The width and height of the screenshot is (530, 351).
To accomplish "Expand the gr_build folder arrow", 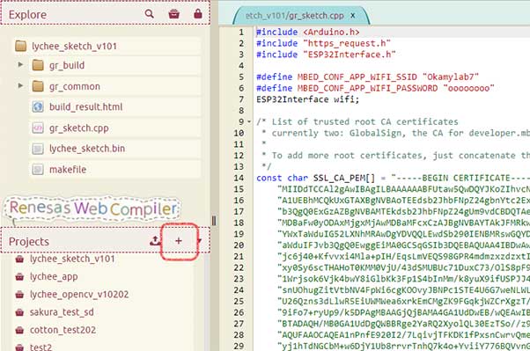I will [x=20, y=64].
